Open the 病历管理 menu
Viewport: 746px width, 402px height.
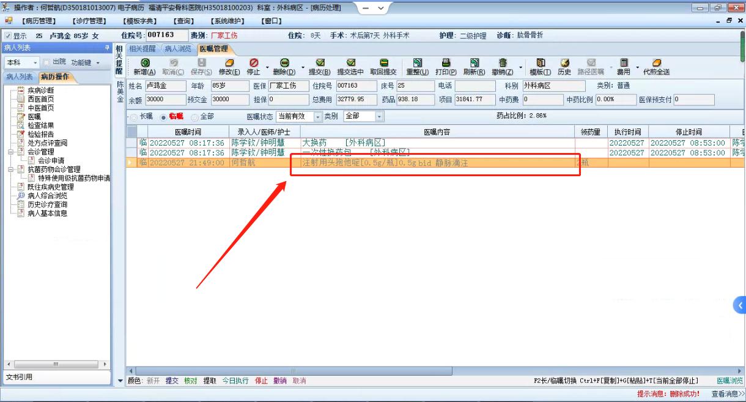click(x=39, y=21)
